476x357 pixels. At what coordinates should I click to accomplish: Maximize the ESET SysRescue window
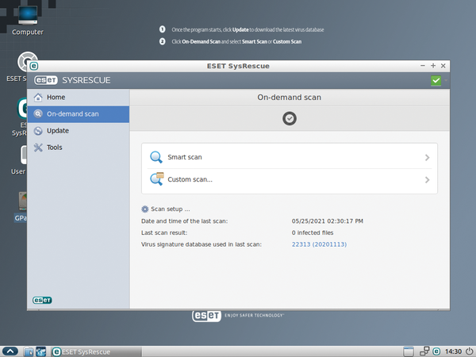433,66
